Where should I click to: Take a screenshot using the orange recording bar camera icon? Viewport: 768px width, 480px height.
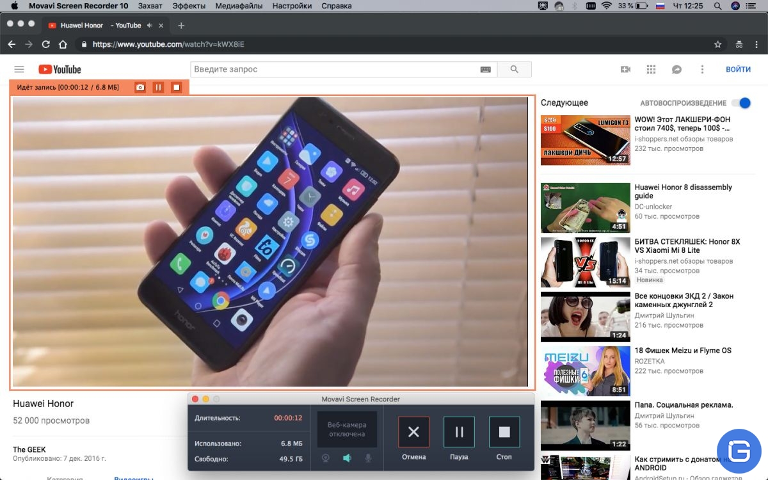[140, 87]
